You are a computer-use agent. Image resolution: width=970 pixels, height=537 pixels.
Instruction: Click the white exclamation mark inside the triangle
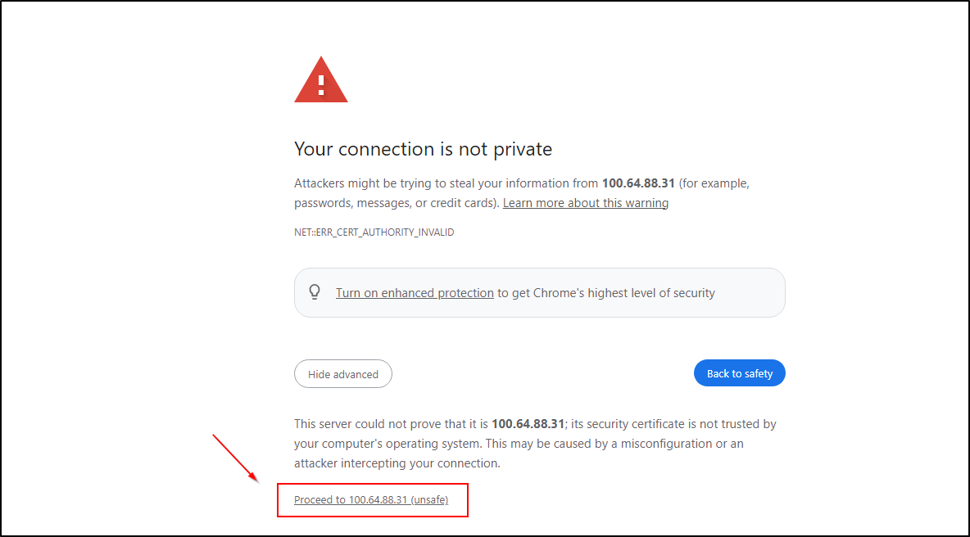tap(321, 83)
